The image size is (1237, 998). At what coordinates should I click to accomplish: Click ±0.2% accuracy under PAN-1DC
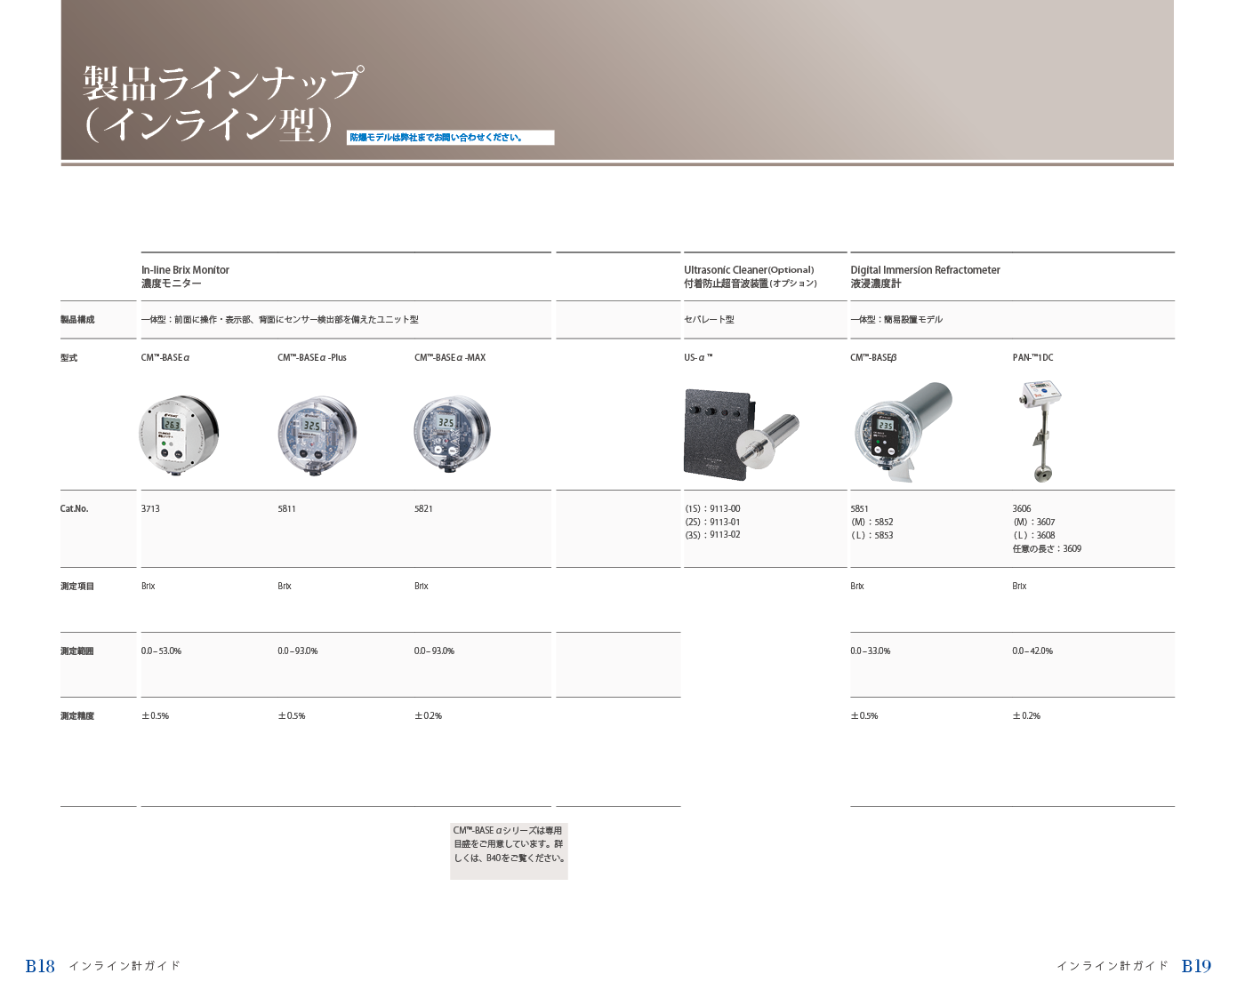[x=1025, y=715]
